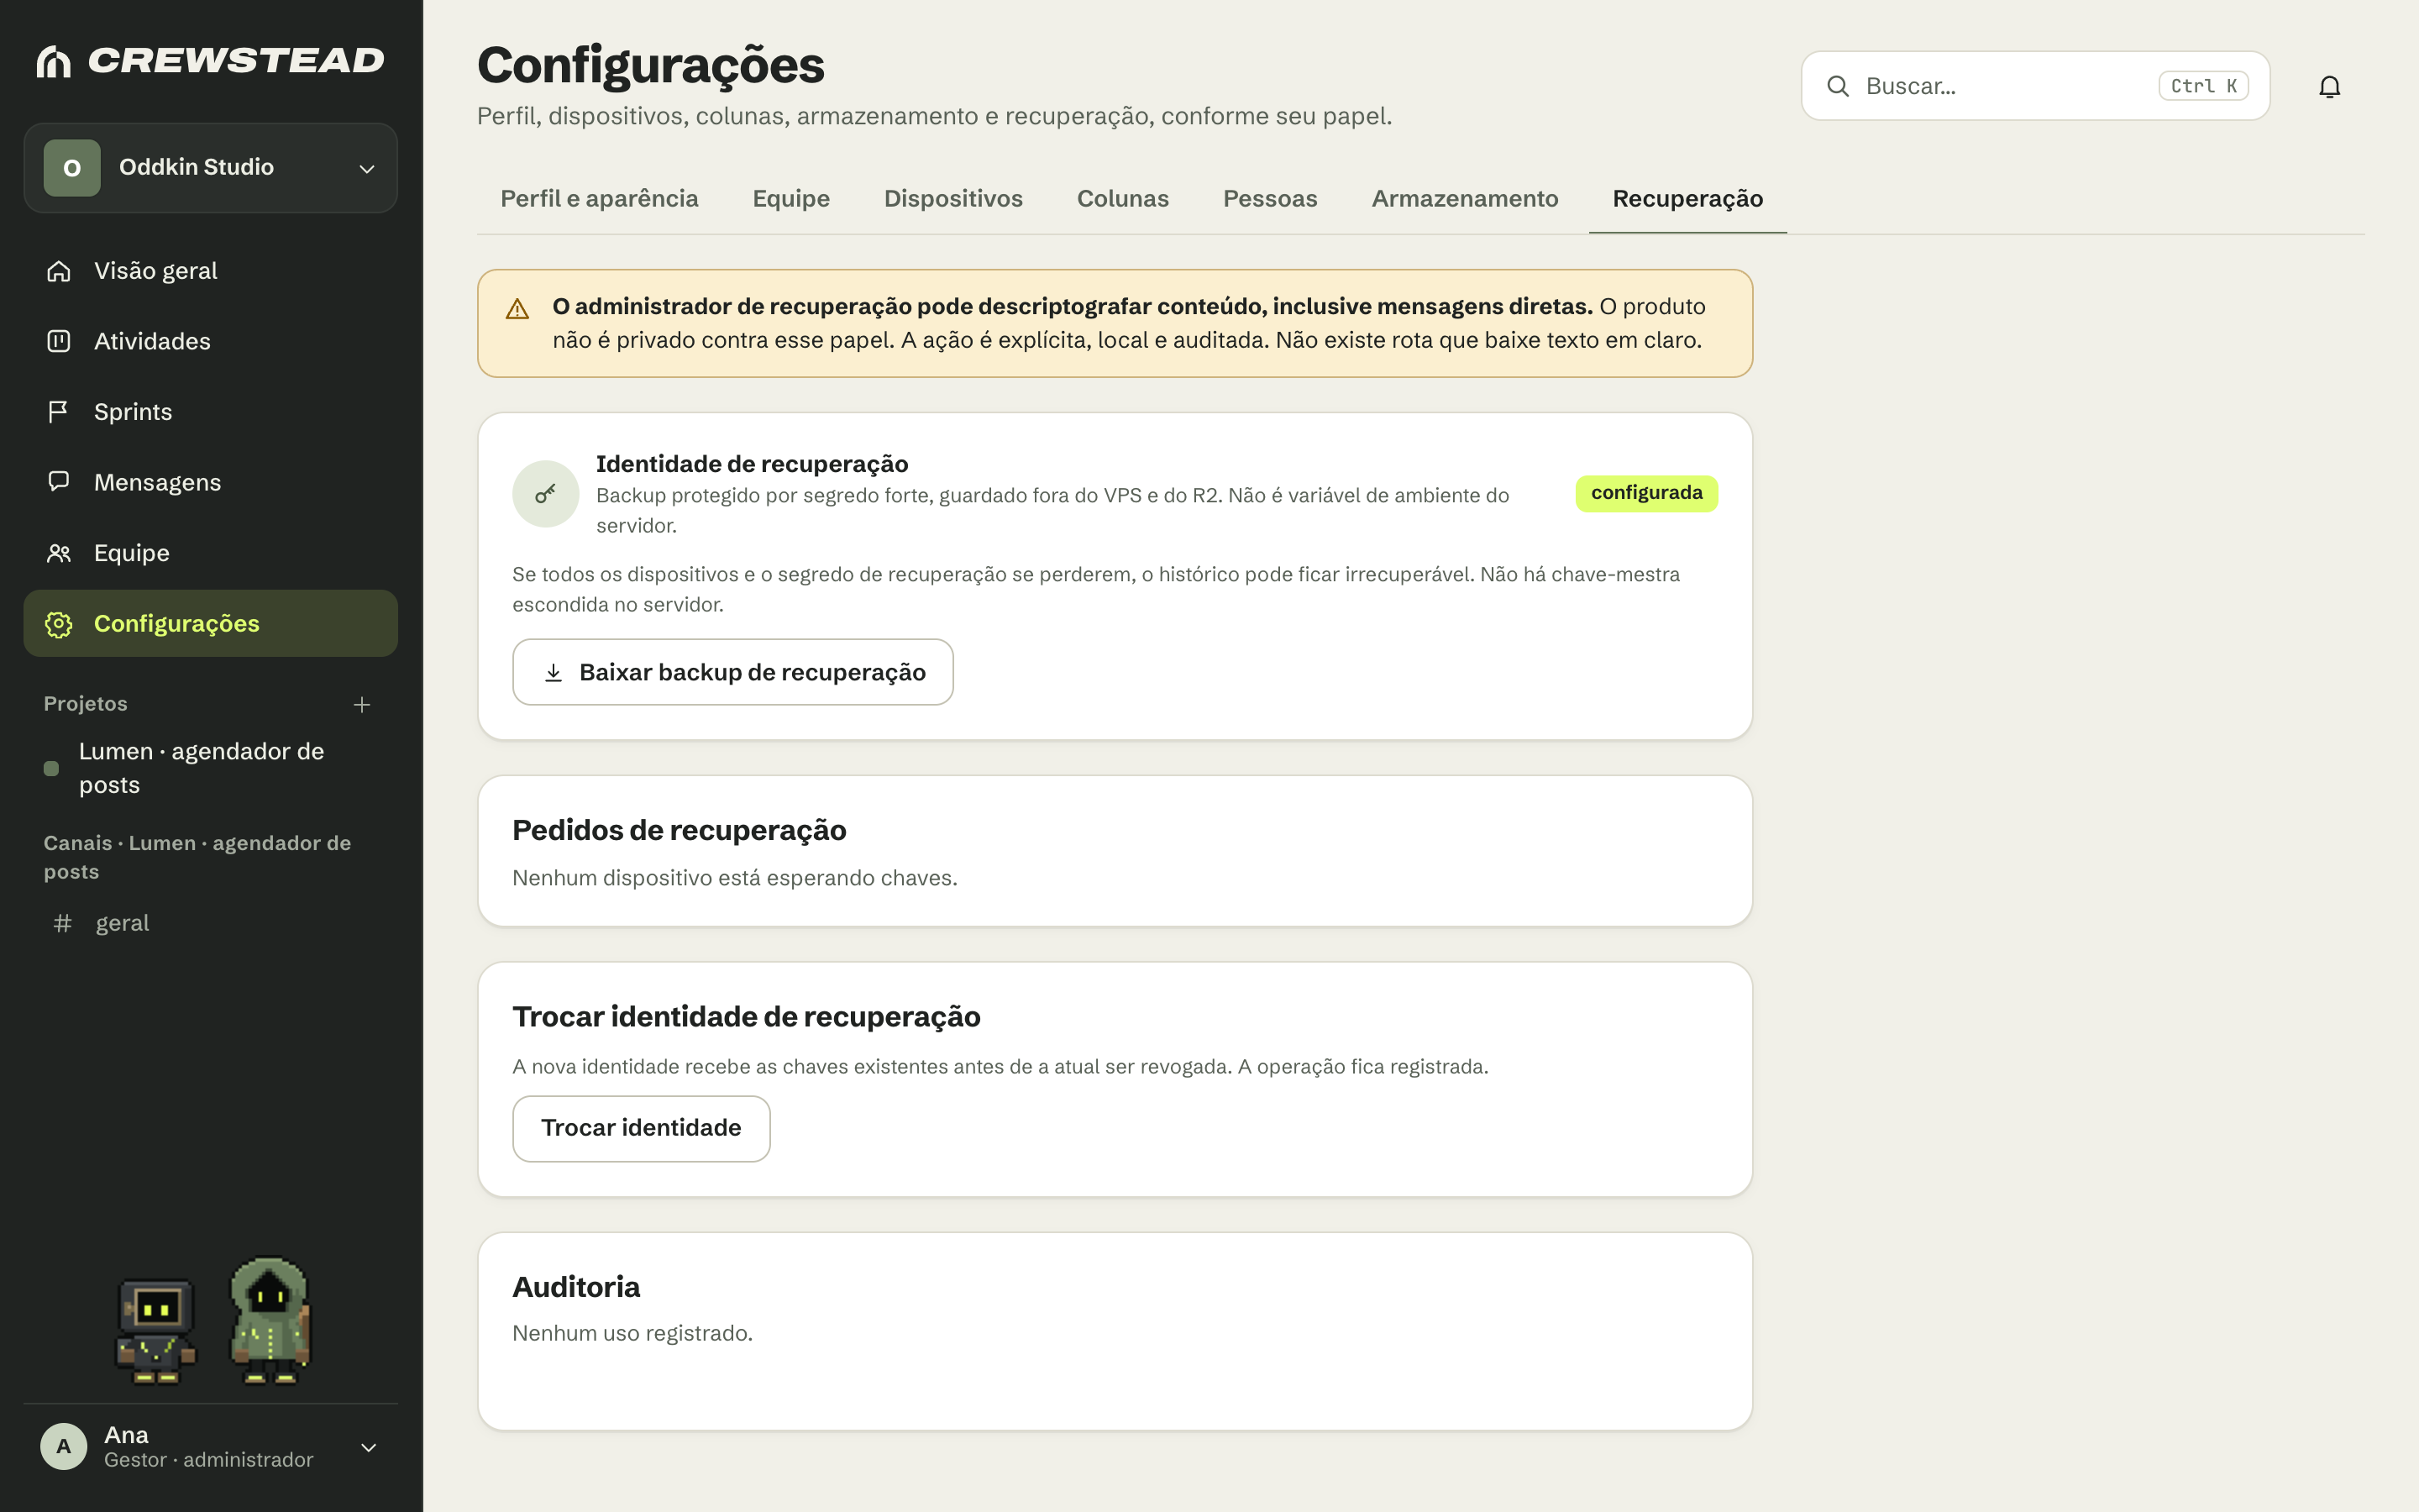Click the warning triangle icon in banner
The height and width of the screenshot is (1512, 2419).
[517, 309]
